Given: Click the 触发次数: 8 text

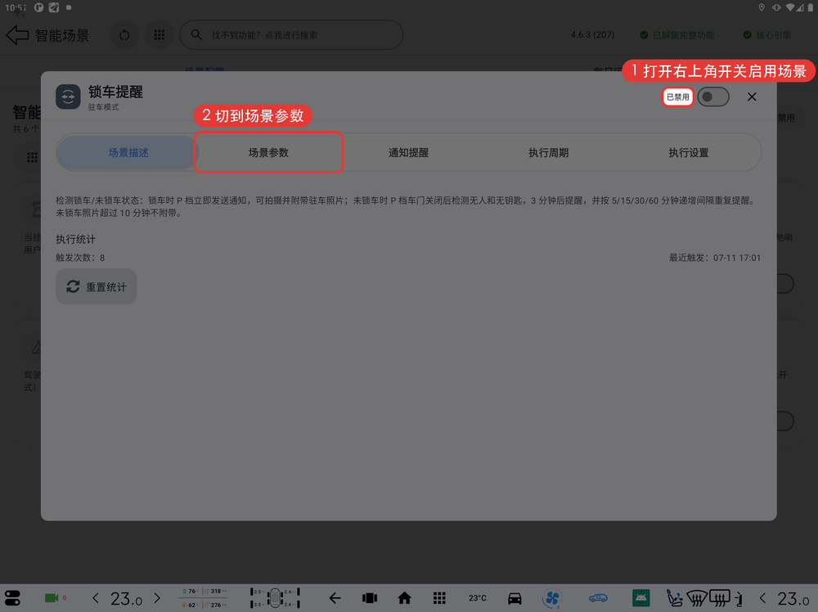Looking at the screenshot, I should 80,258.
